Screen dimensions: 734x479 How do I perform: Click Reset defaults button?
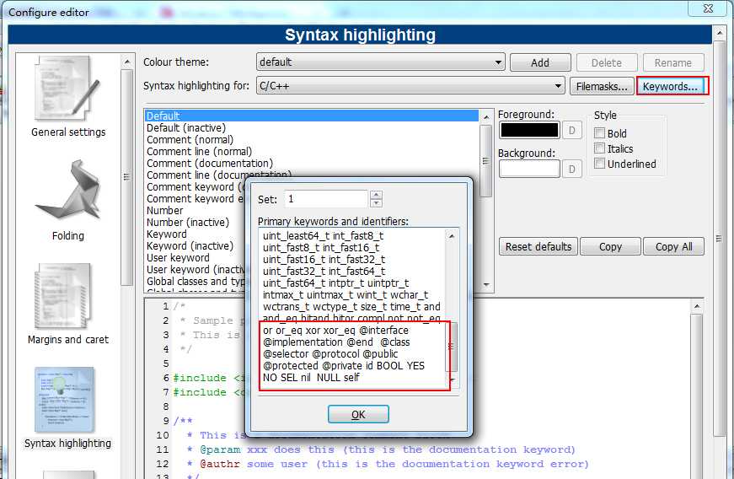538,246
